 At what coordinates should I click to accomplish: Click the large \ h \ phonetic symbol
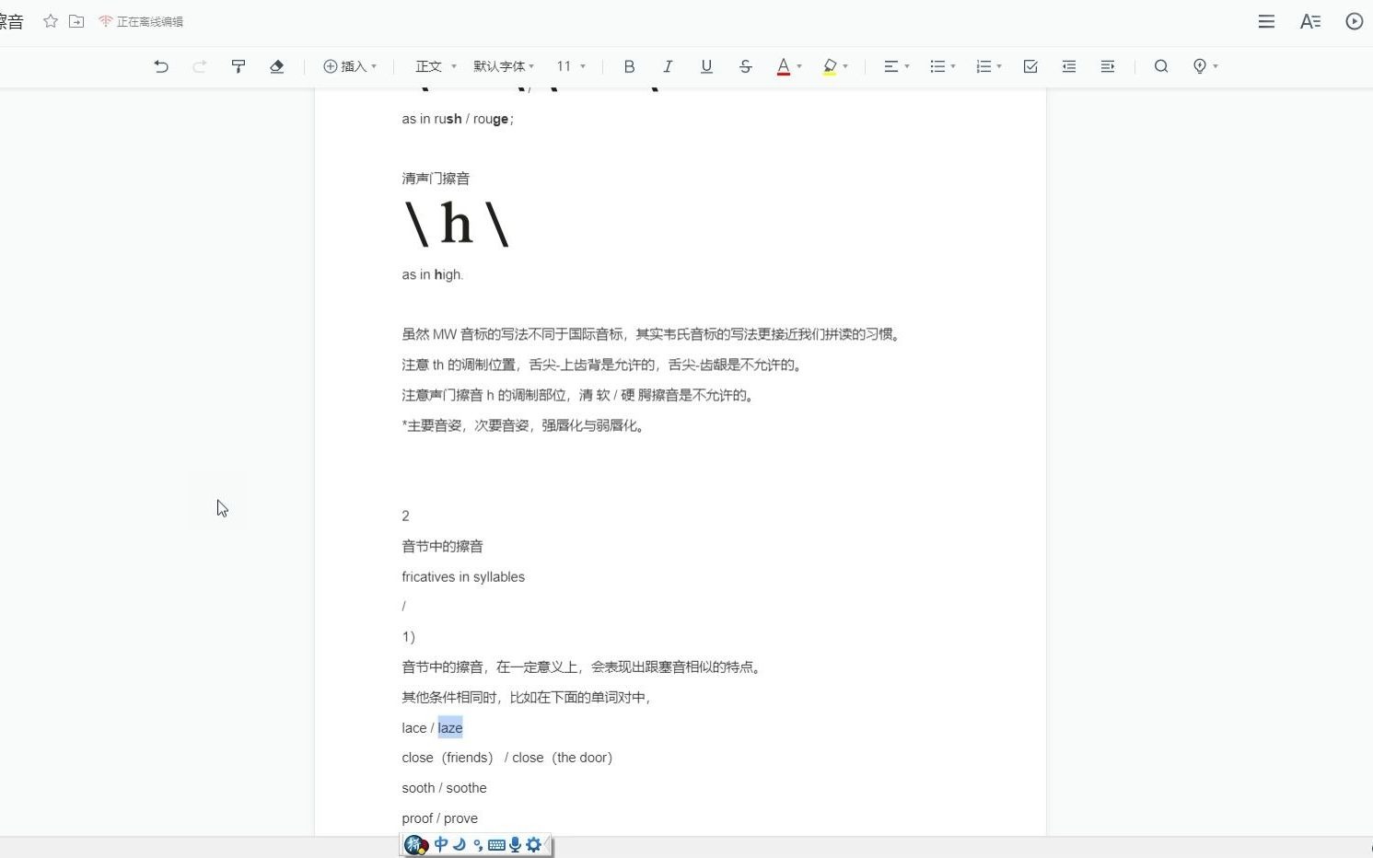point(457,224)
